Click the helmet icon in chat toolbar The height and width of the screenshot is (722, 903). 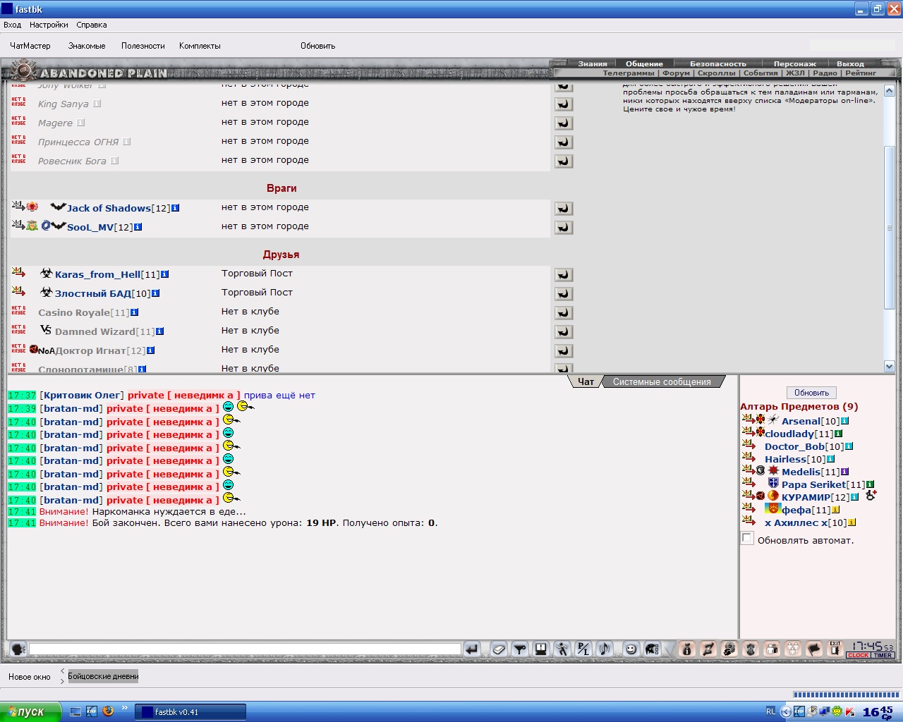click(653, 649)
